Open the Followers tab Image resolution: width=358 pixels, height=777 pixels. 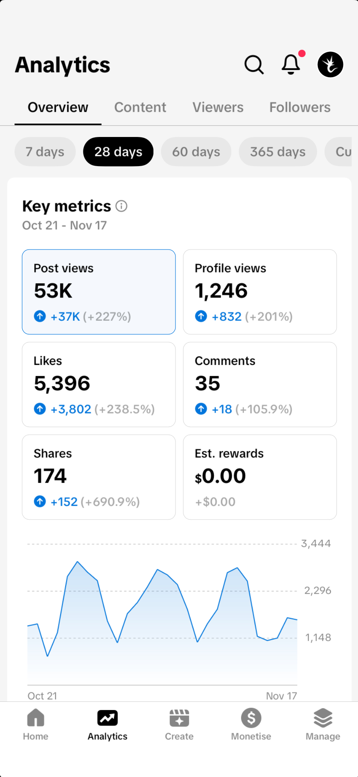[x=300, y=107]
